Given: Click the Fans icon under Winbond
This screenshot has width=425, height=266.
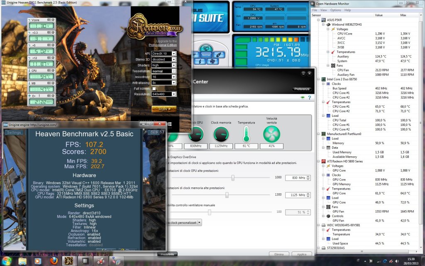Looking at the screenshot, I should tap(333, 65).
